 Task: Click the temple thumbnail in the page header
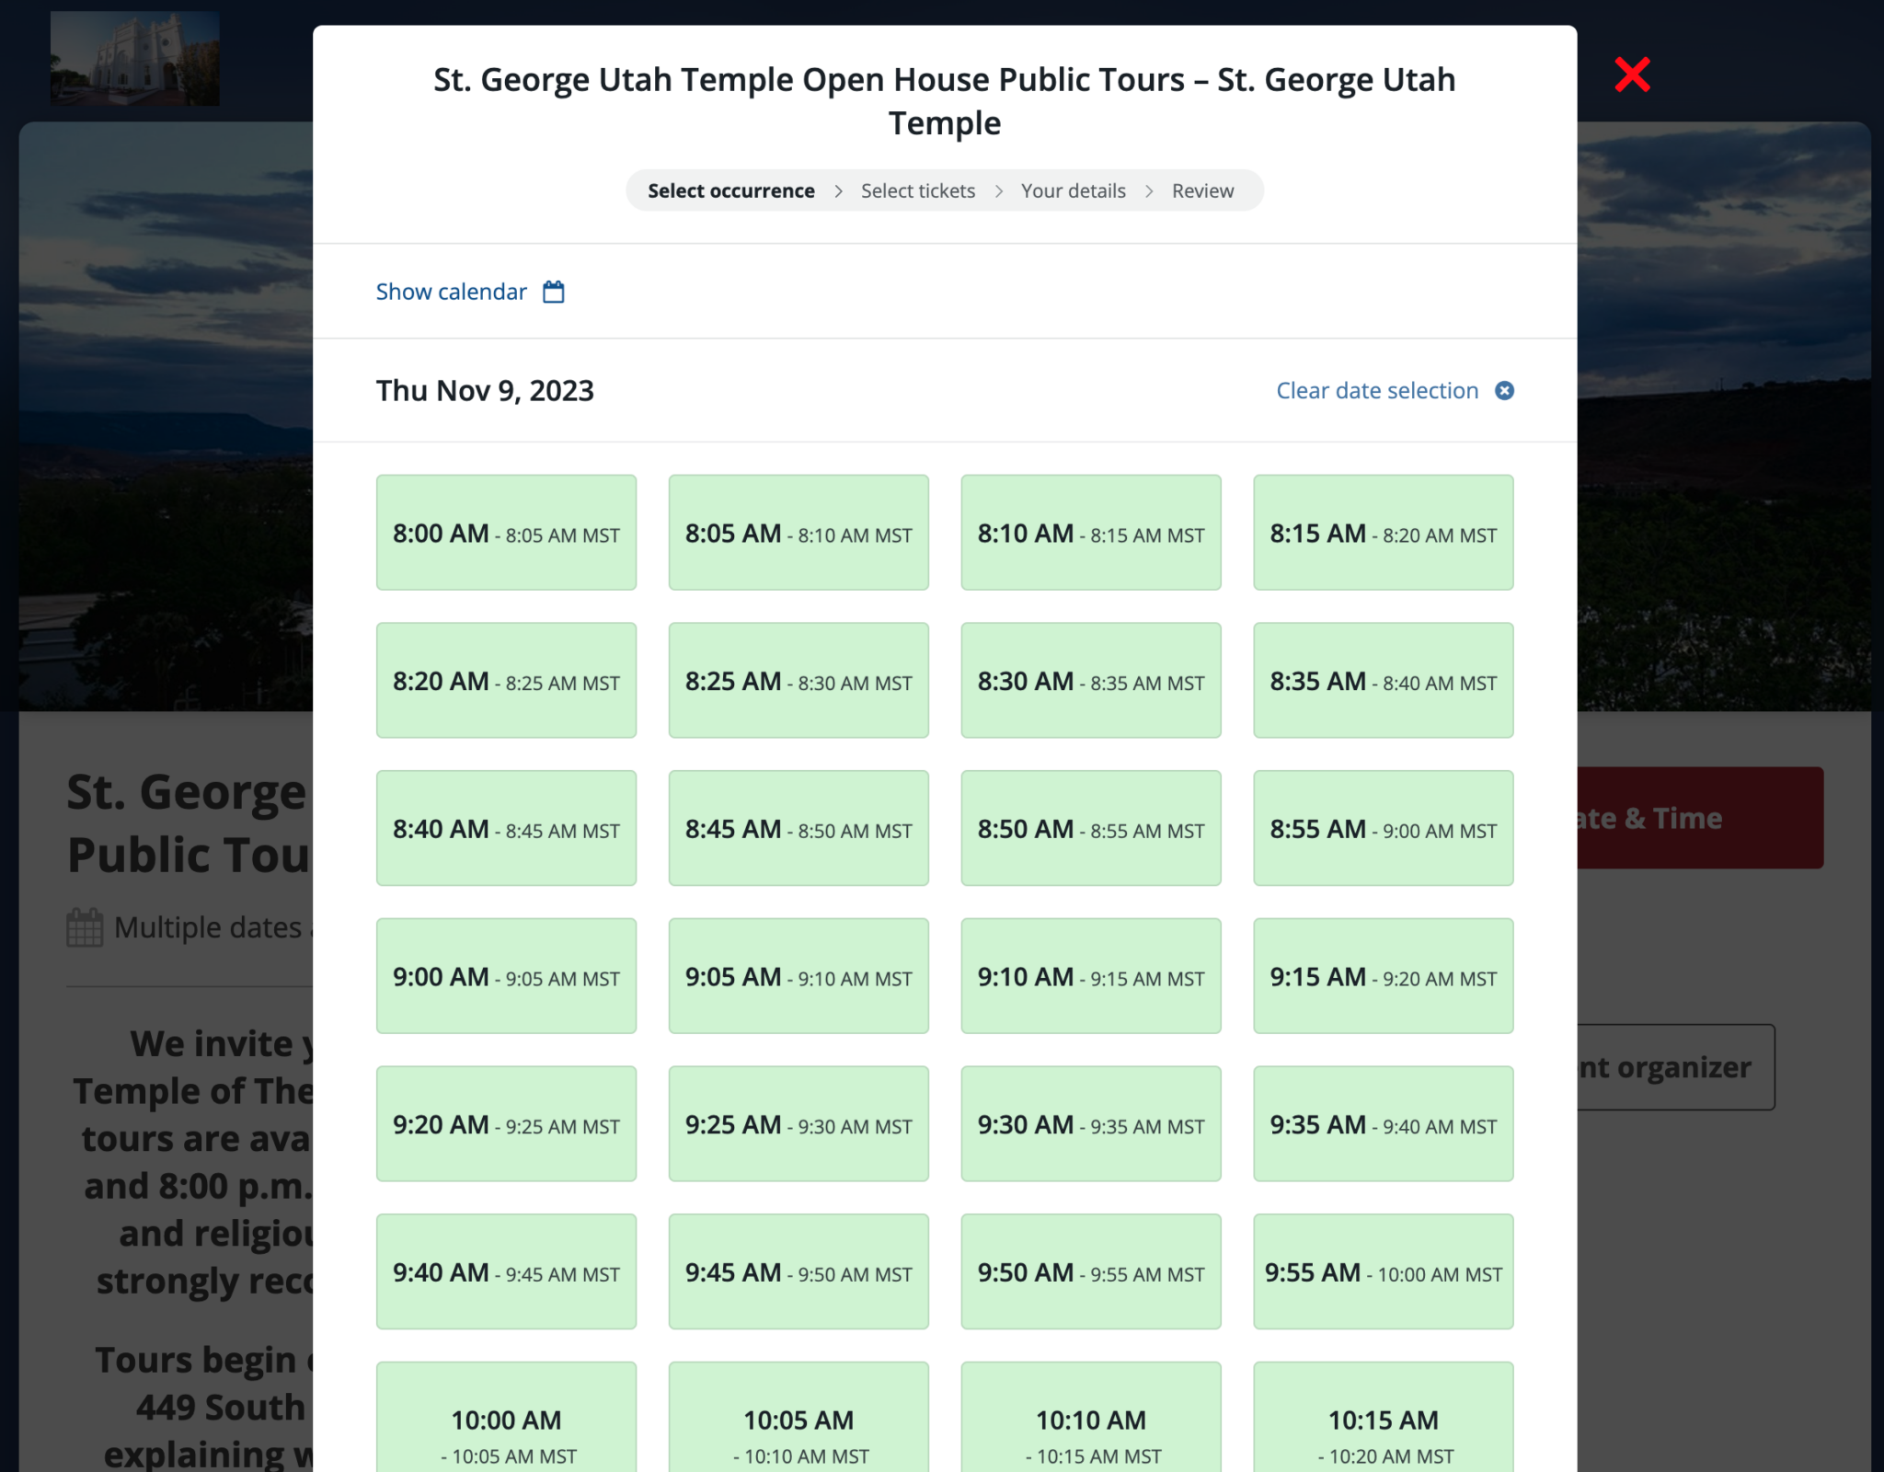(135, 58)
